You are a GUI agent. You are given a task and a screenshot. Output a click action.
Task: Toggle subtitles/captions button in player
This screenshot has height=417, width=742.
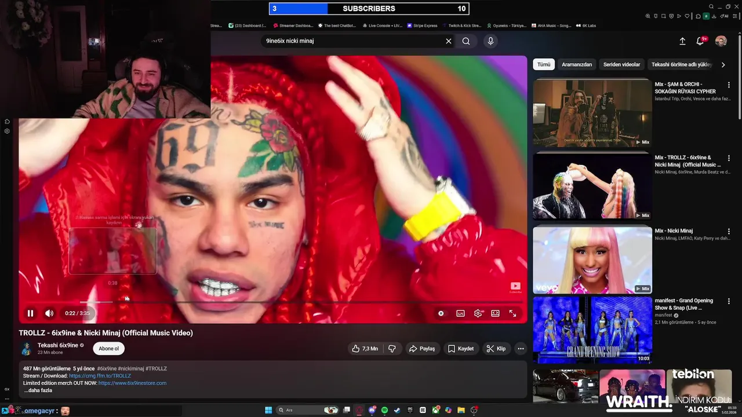(x=460, y=313)
